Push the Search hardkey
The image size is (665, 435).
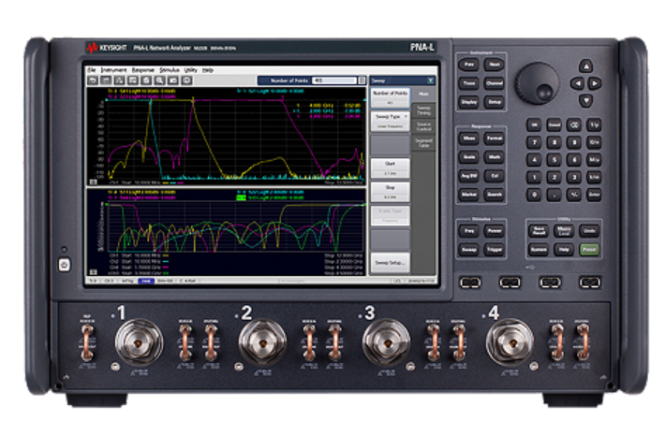(495, 194)
